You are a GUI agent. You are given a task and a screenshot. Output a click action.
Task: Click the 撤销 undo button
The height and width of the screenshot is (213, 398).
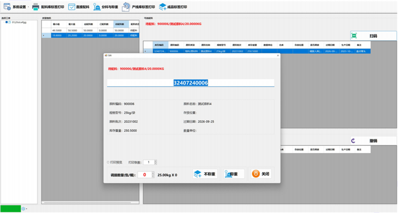[373, 141]
